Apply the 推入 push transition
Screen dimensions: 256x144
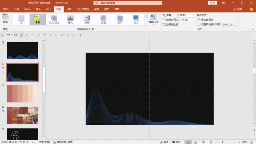[70, 19]
